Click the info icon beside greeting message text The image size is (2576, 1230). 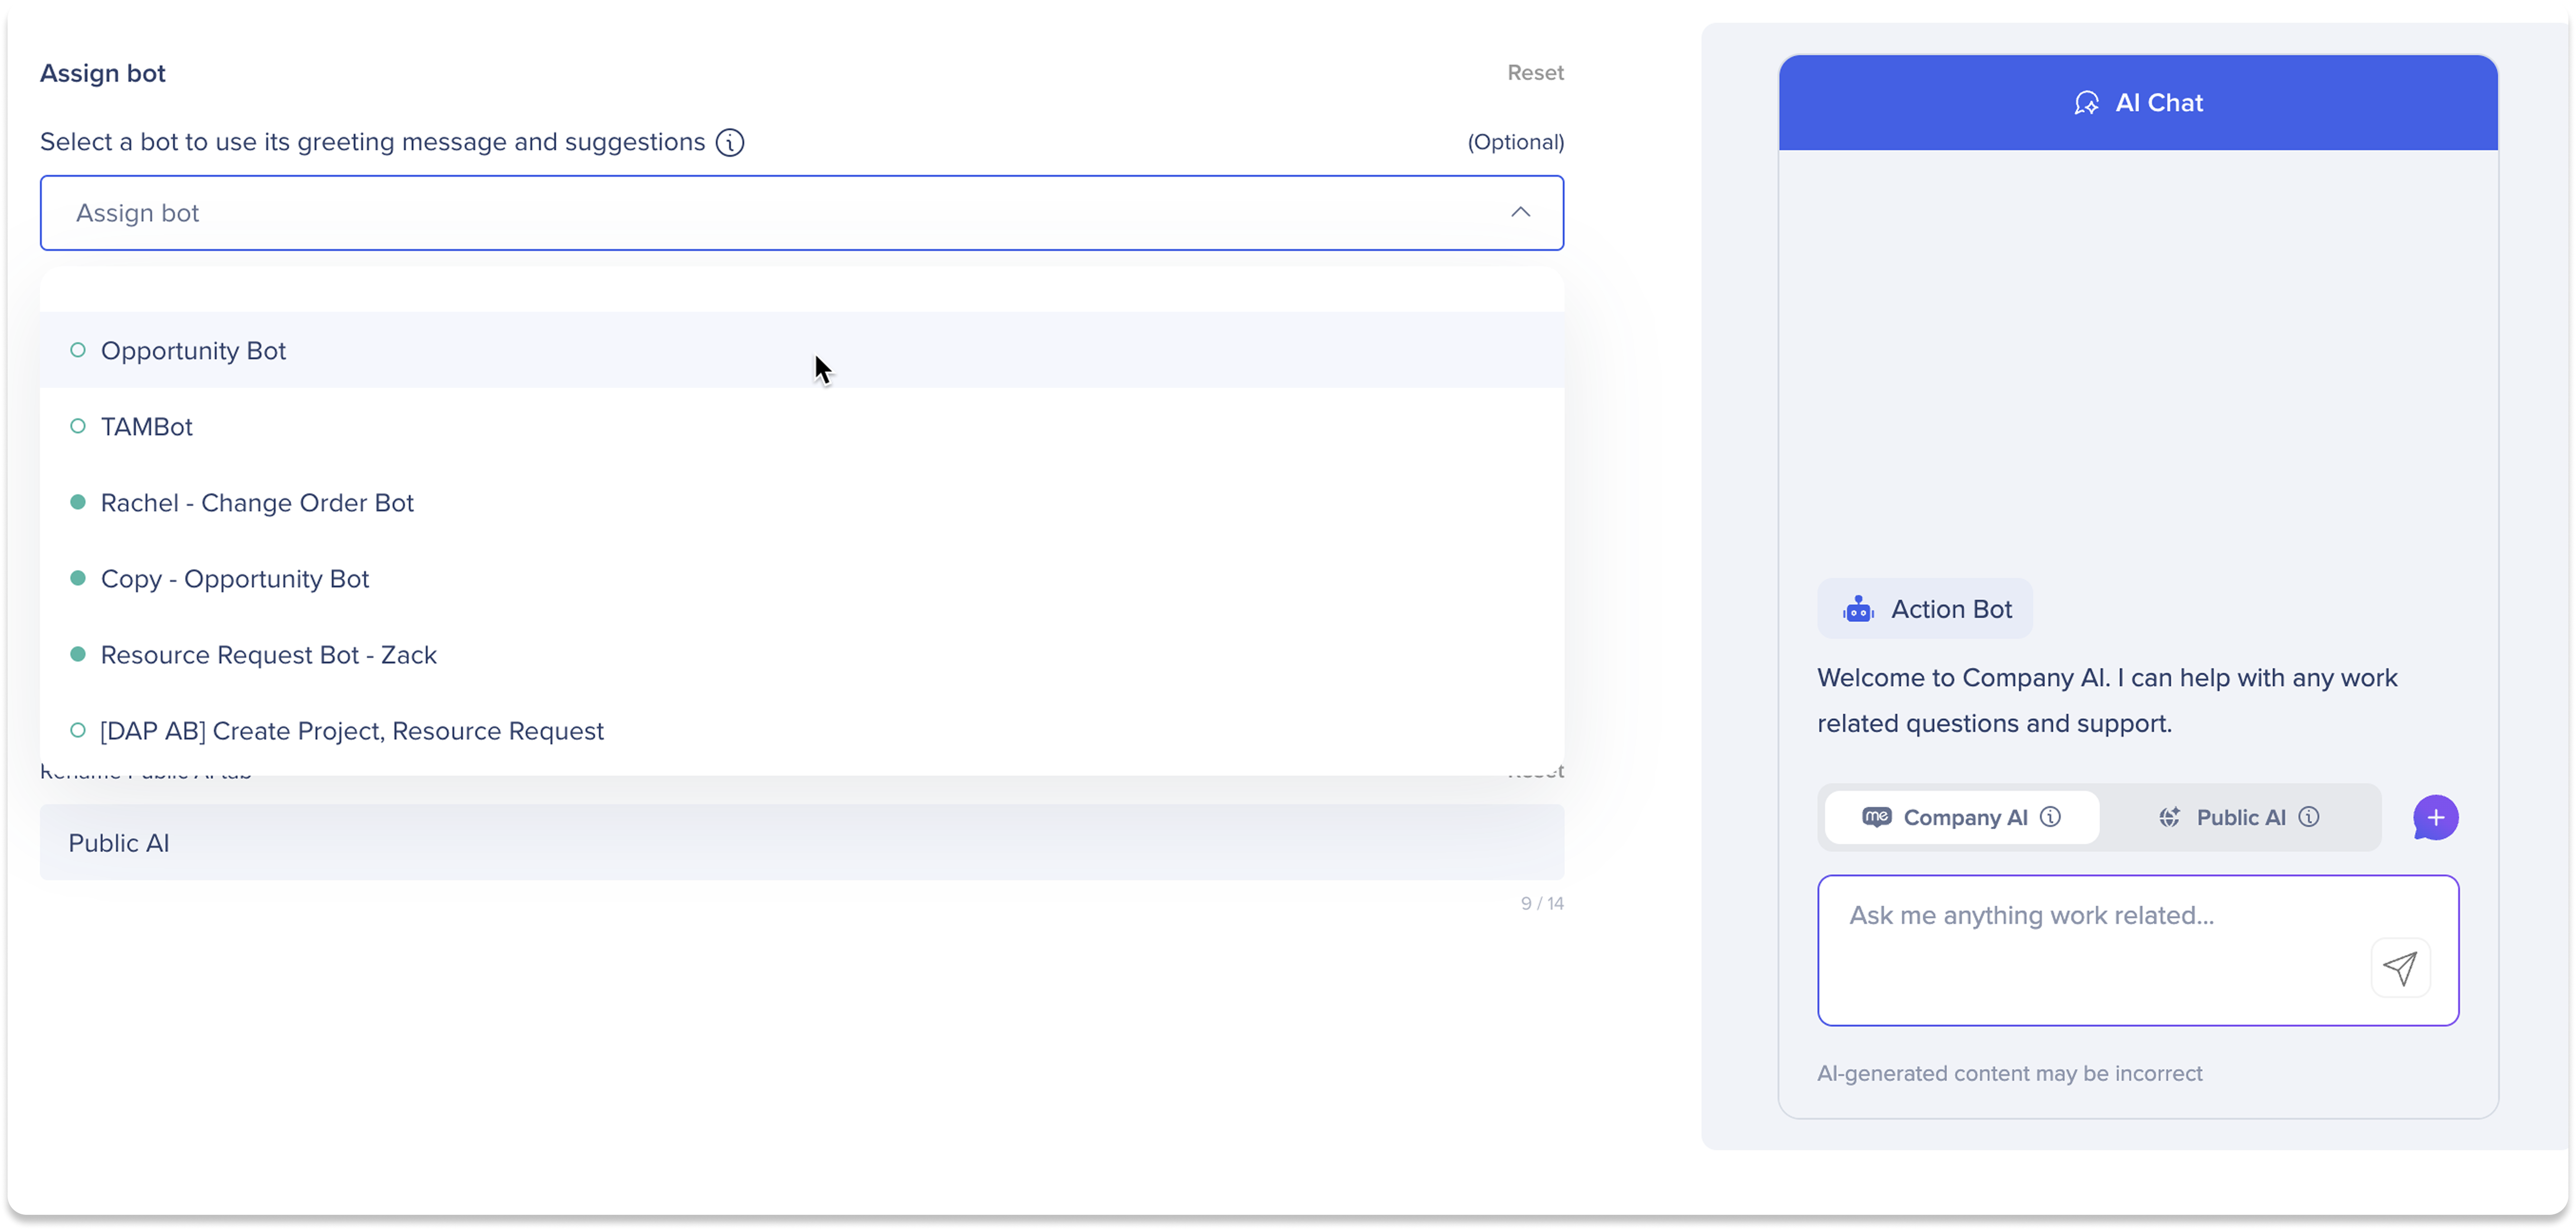(730, 142)
